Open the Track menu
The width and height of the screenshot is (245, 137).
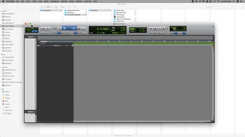tap(34, 1)
